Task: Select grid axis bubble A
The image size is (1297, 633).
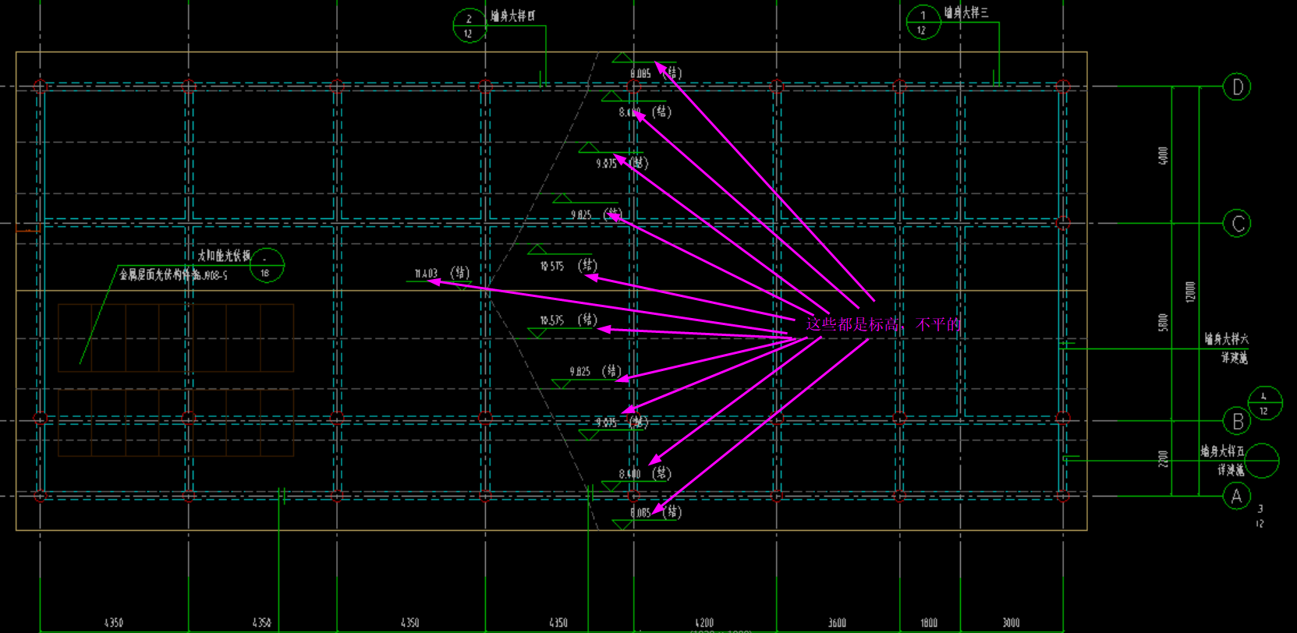Action: click(x=1237, y=496)
